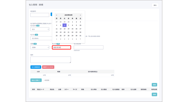
Task: Choose day 19 in the calendar
Action: pyautogui.click(x=61, y=32)
